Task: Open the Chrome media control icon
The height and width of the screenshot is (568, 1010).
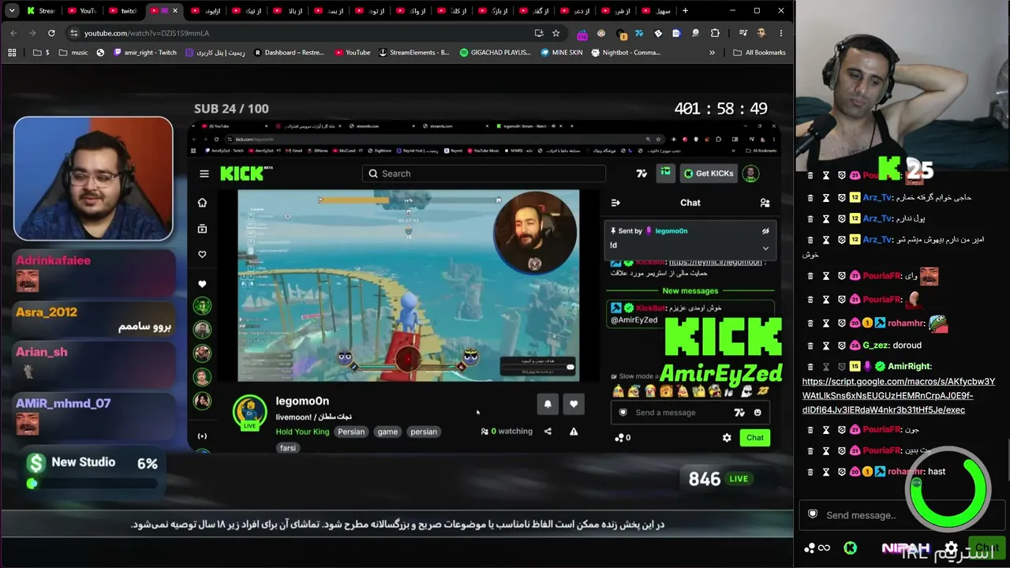Action: 743,33
